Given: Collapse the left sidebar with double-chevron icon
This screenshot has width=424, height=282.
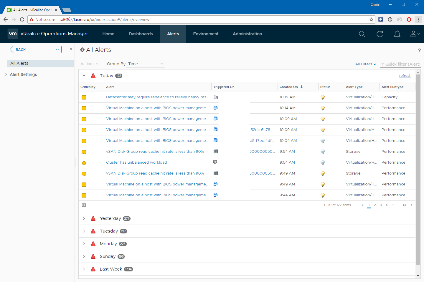Looking at the screenshot, I should tap(71, 49).
